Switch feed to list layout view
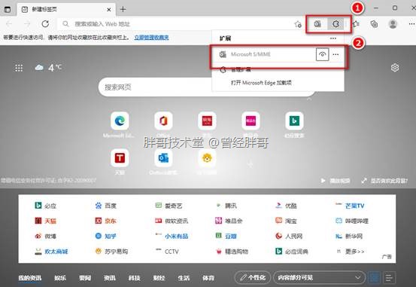 [x=389, y=278]
